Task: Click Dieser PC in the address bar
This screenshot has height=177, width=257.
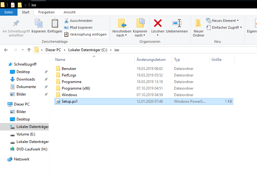Action: pos(53,50)
